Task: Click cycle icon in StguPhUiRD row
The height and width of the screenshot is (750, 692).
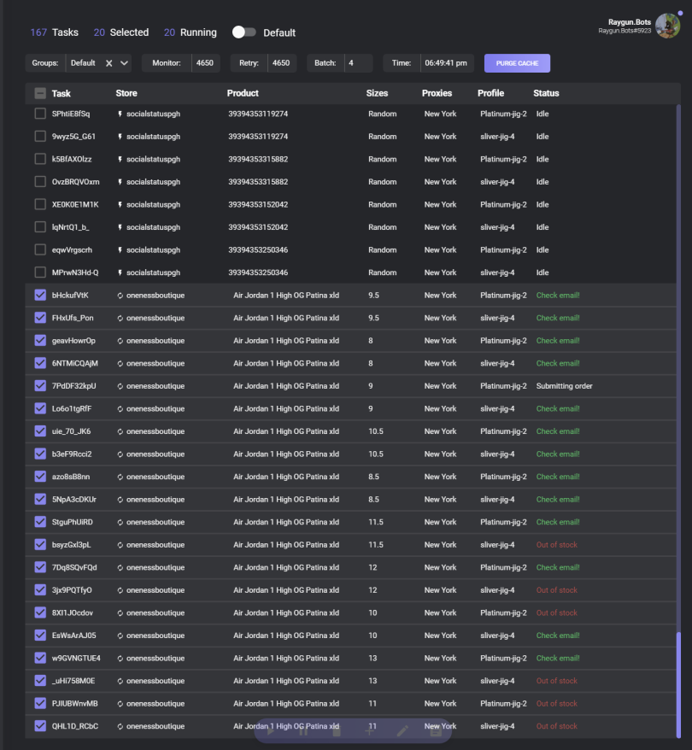Action: coord(120,522)
